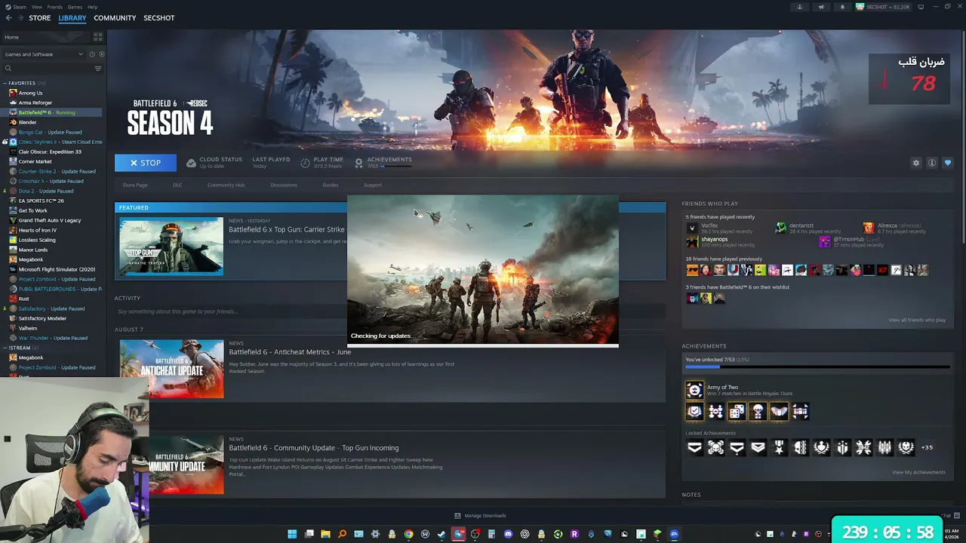Open the Manage Downloads icon

click(x=457, y=516)
